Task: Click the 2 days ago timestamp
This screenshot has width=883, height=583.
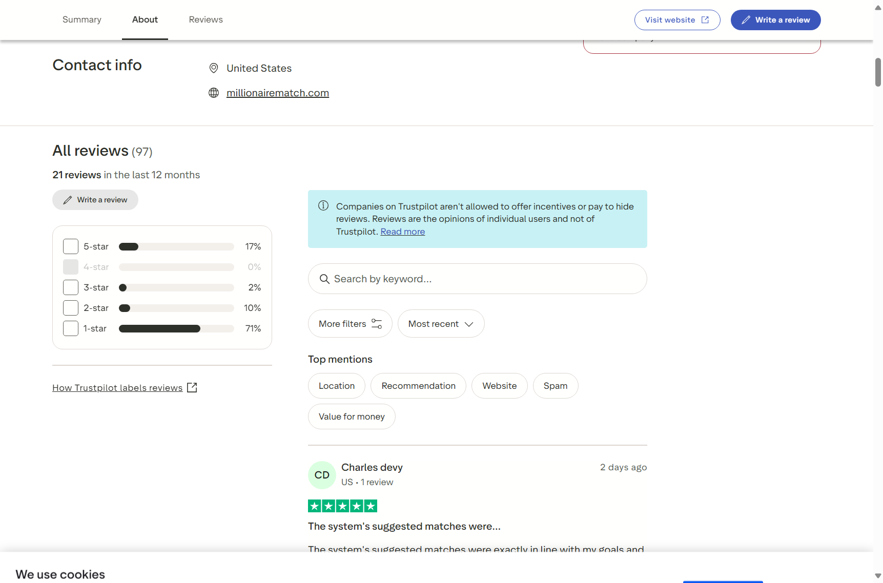Action: (x=624, y=467)
